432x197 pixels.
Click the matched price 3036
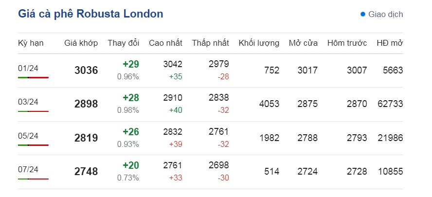tap(86, 70)
